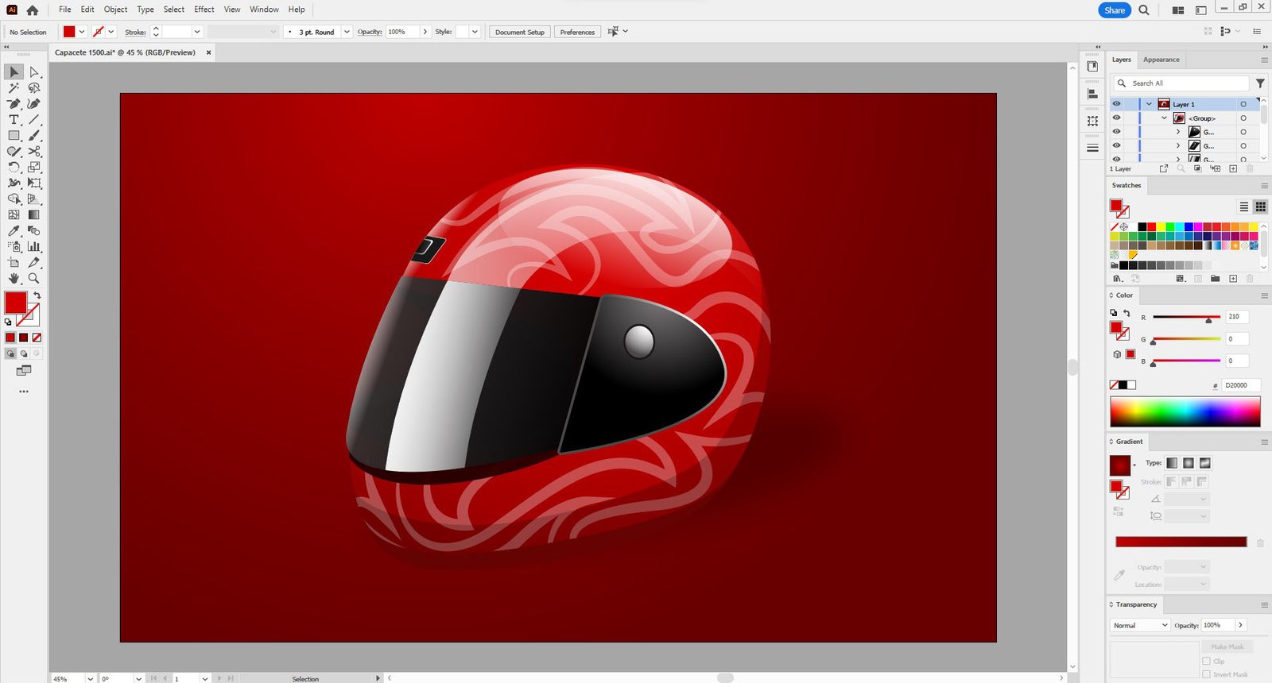Open Edit Toolbar three-dots button
This screenshot has height=683, width=1272.
click(x=24, y=392)
